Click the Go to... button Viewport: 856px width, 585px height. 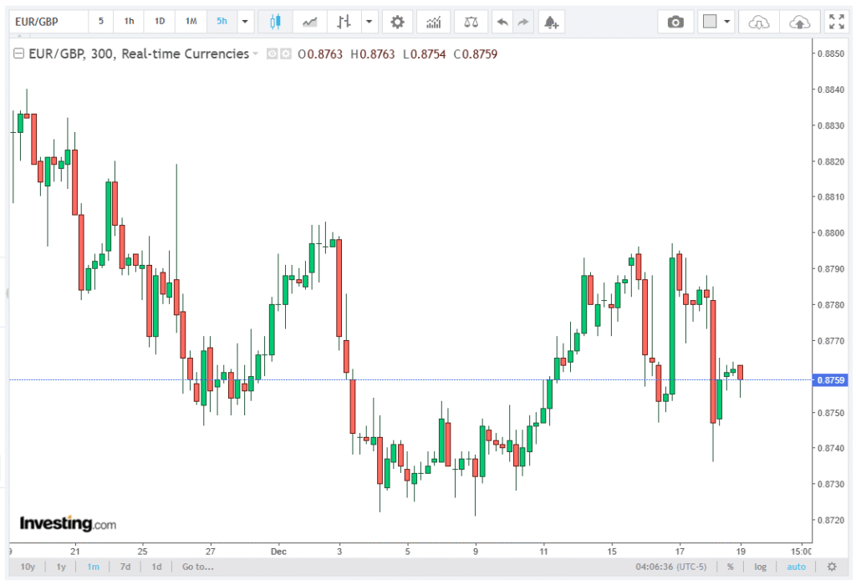click(197, 567)
